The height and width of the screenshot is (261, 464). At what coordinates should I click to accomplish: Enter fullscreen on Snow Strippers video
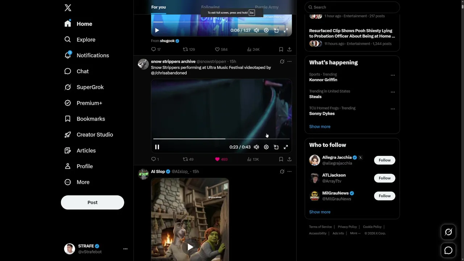[286, 147]
